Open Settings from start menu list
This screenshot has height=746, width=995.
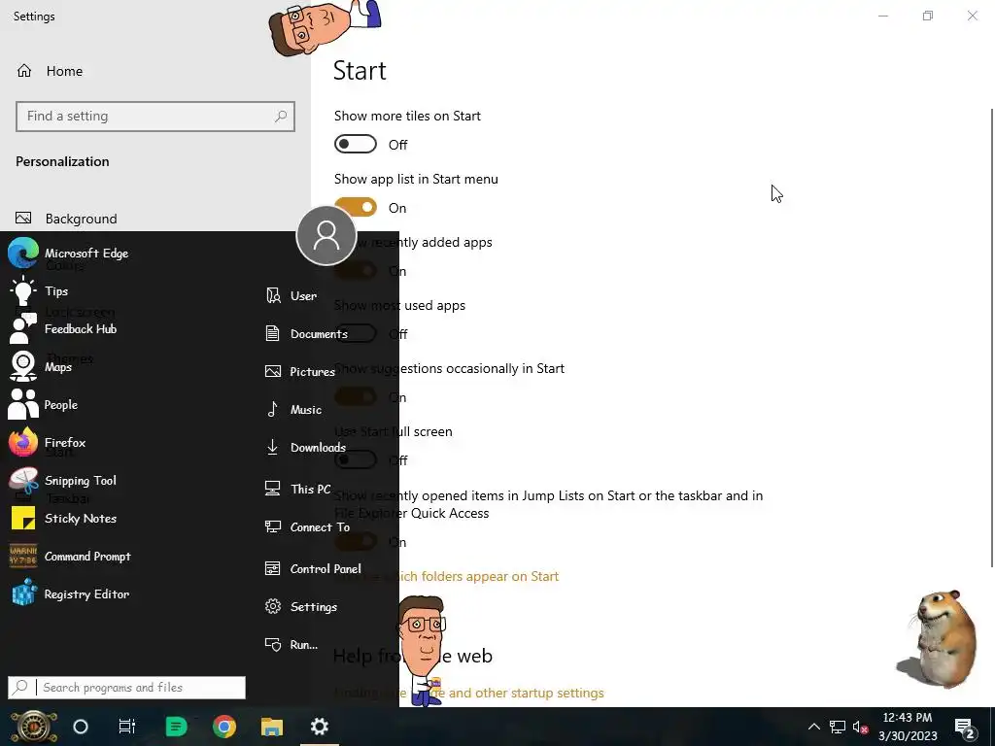click(301, 606)
